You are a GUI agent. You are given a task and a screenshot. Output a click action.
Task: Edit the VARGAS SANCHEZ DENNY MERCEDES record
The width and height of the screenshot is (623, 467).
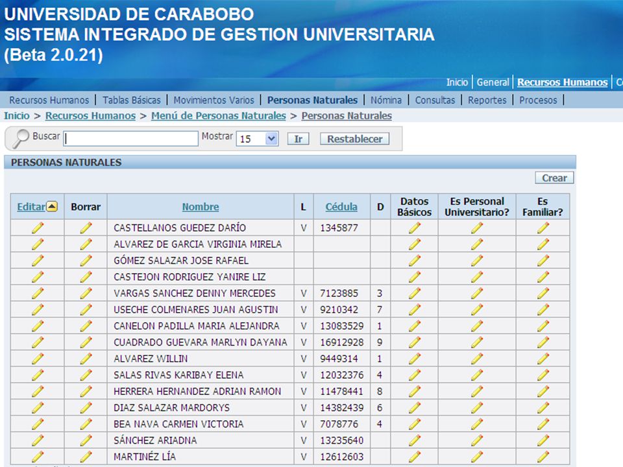click(38, 293)
